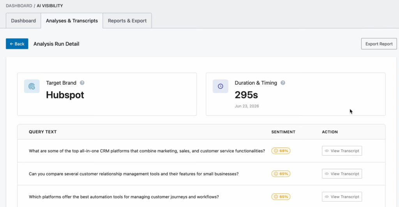Go back using the Back button
This screenshot has width=399, height=207.
[x=17, y=44]
